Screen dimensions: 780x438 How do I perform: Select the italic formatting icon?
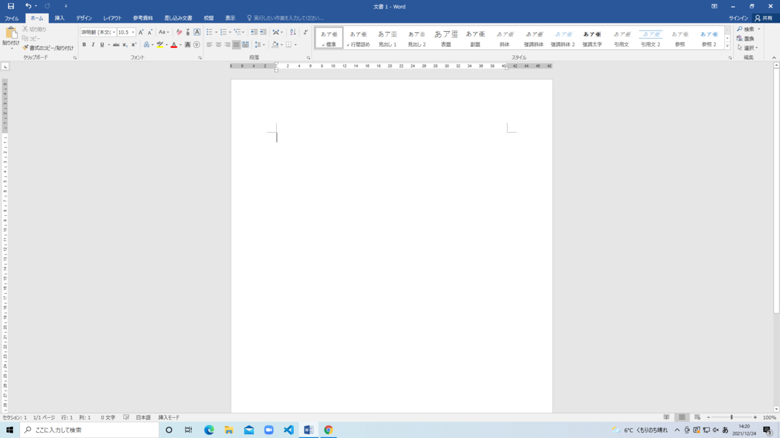tap(93, 45)
